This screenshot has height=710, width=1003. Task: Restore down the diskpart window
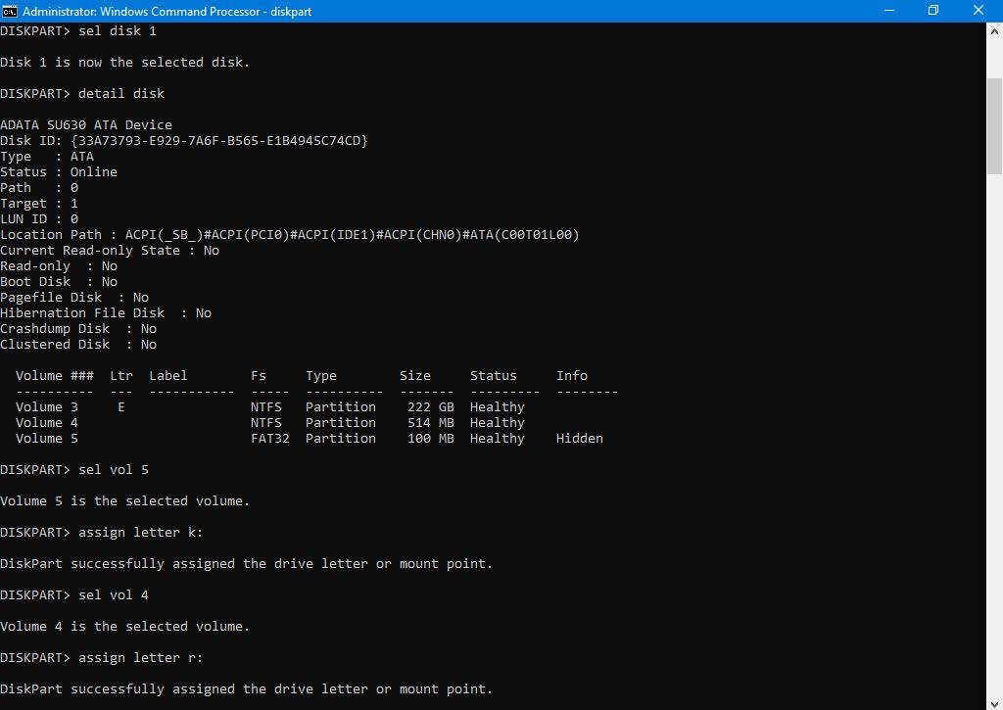pyautogui.click(x=932, y=10)
